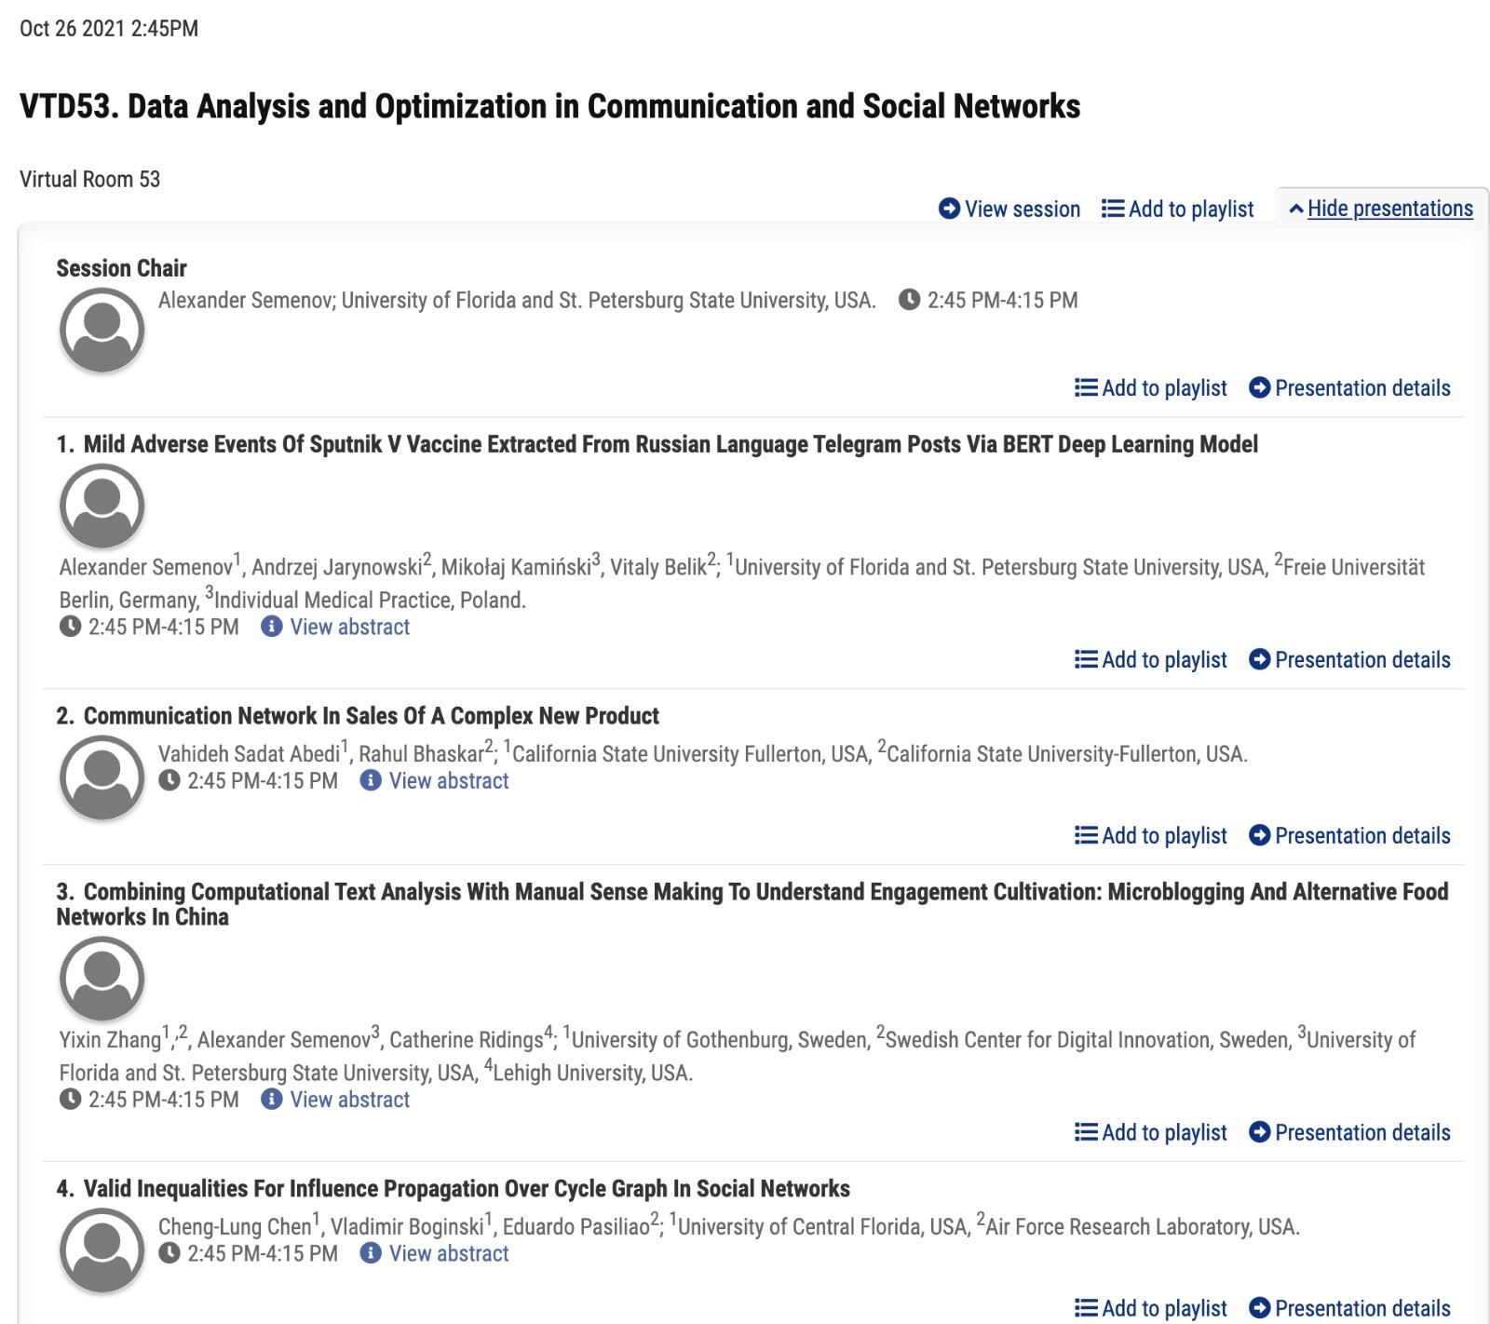1490x1324 pixels.
Task: Click the View session arrow icon
Action: (949, 209)
